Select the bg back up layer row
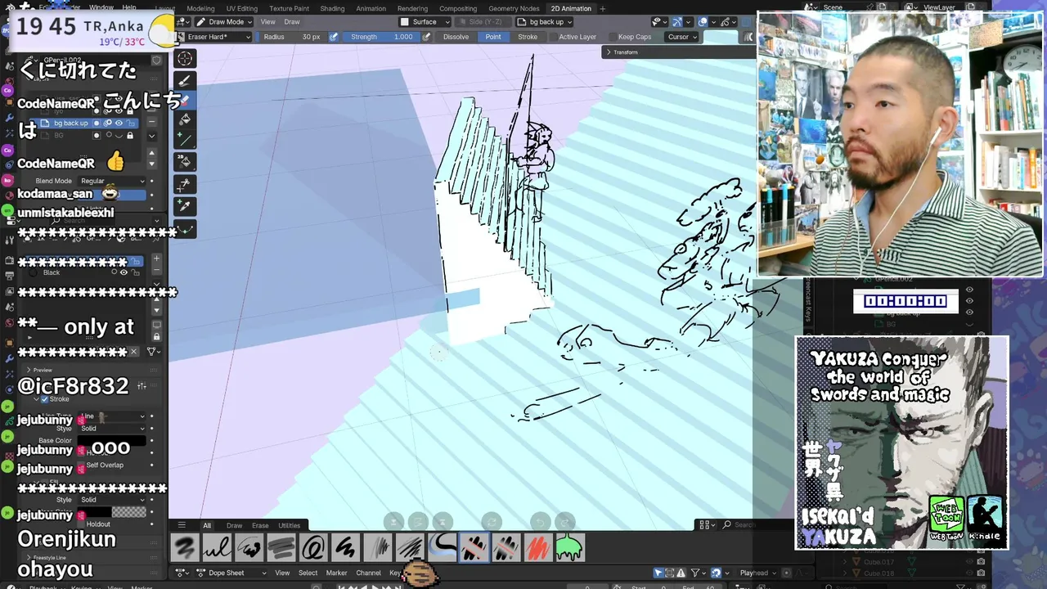 coord(86,124)
